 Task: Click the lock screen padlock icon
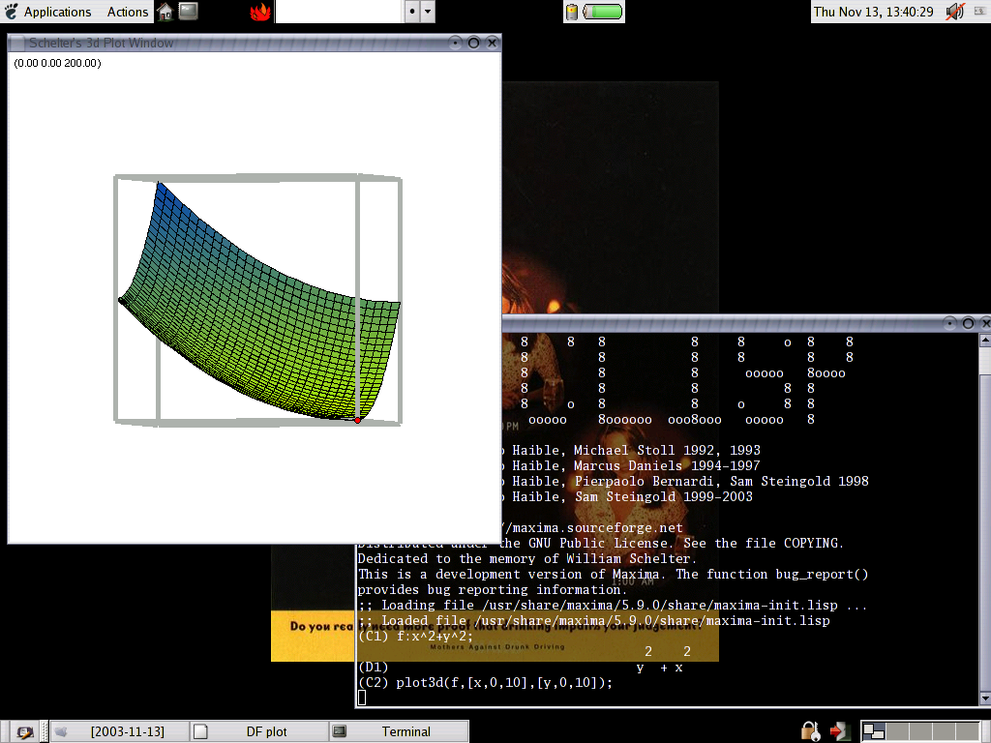coord(808,731)
